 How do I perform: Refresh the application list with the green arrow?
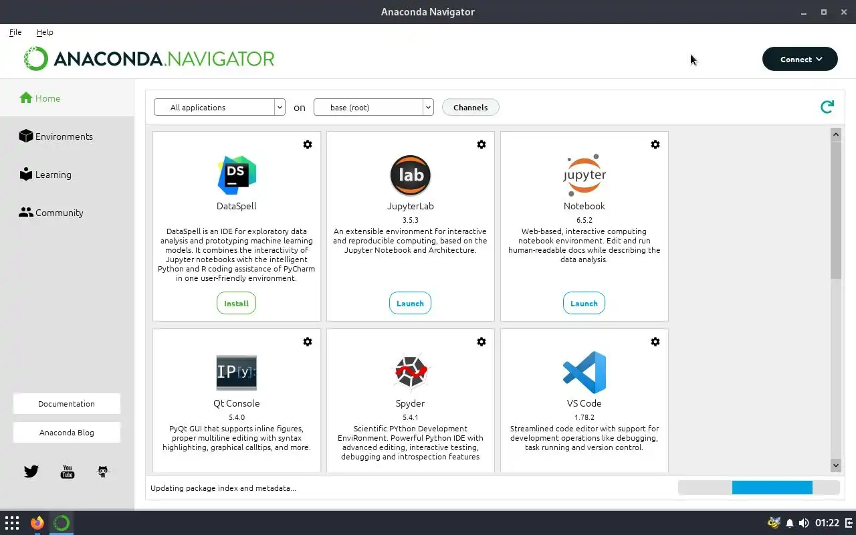tap(827, 107)
